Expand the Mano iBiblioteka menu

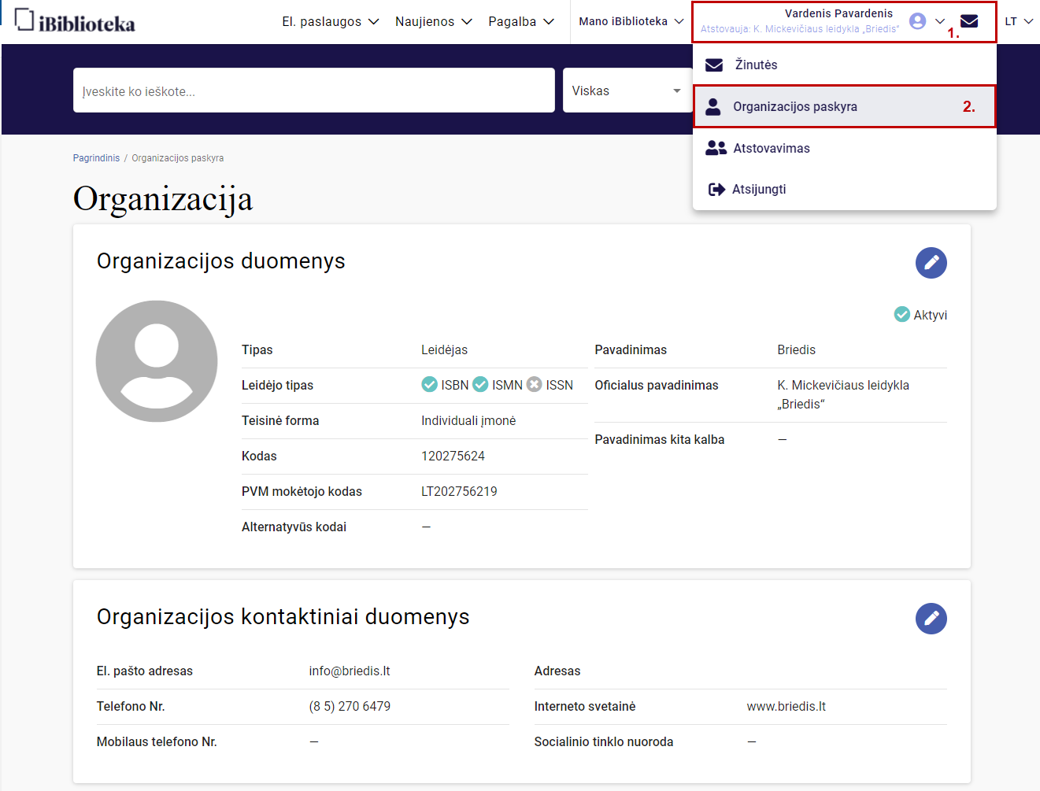click(631, 21)
